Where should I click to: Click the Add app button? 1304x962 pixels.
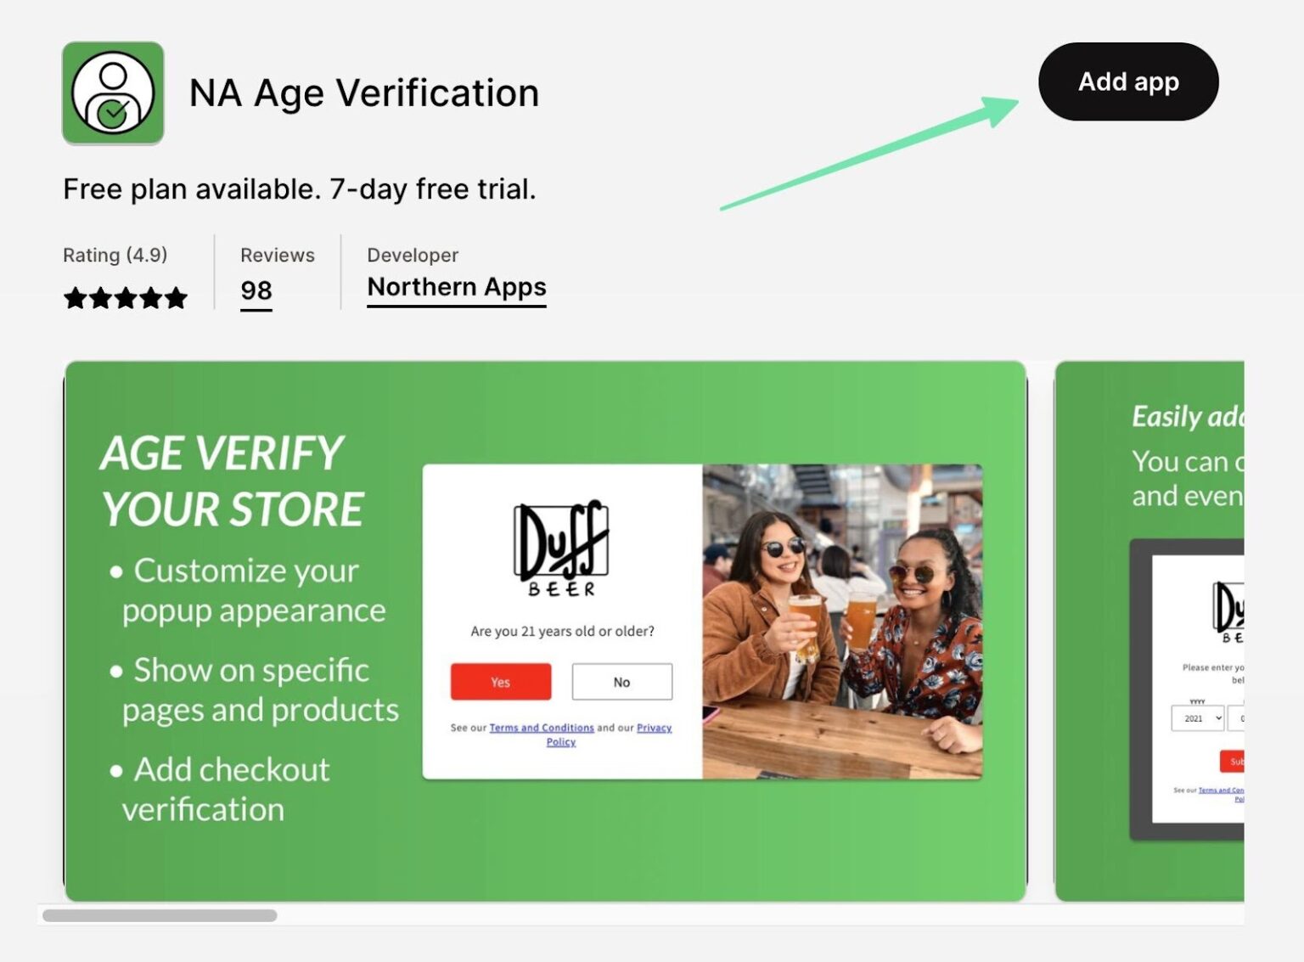[x=1129, y=82]
